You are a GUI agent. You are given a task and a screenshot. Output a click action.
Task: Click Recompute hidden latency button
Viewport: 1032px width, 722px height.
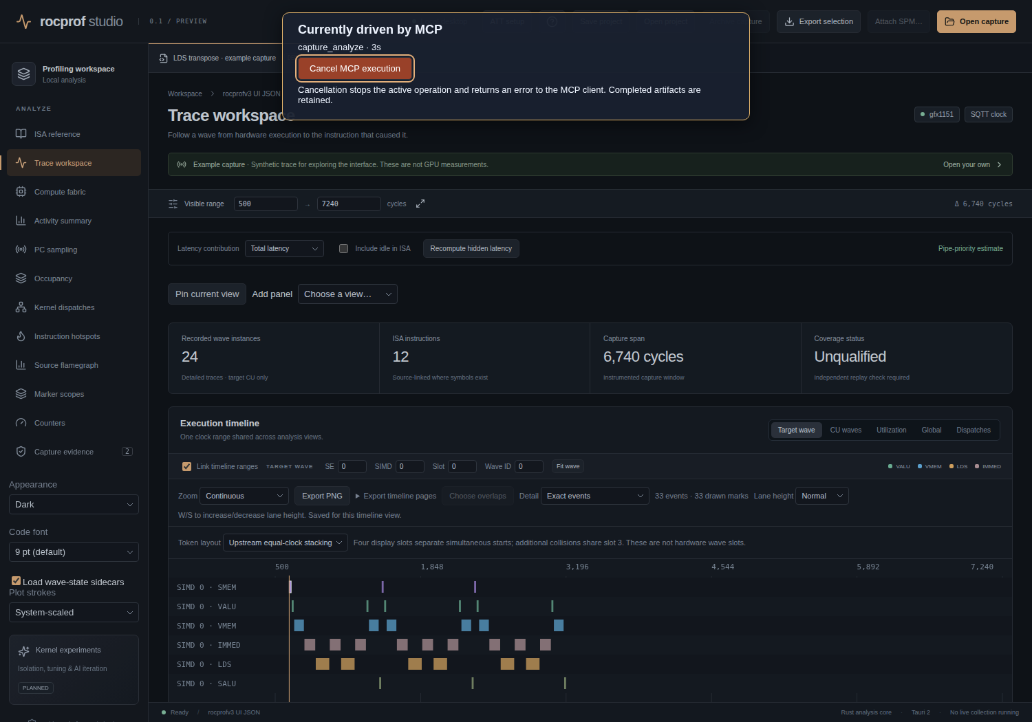point(471,249)
